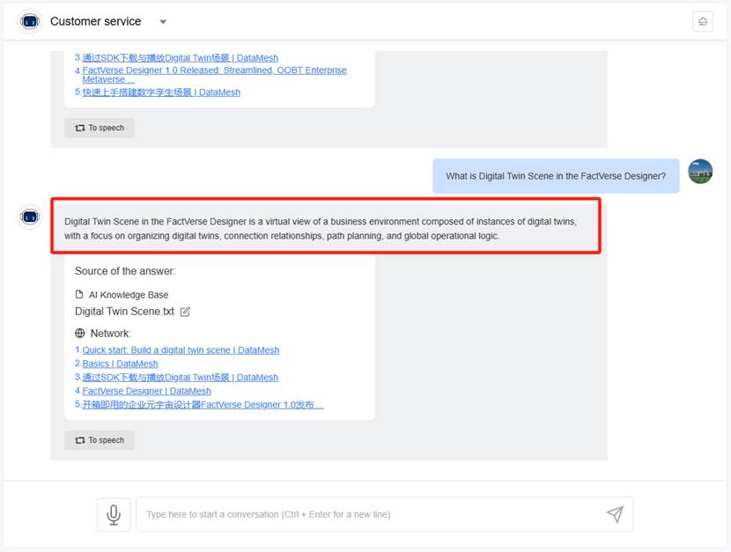Click document icon next to AI Knowledge Base
Viewport: 731px width, 552px height.
click(x=80, y=295)
